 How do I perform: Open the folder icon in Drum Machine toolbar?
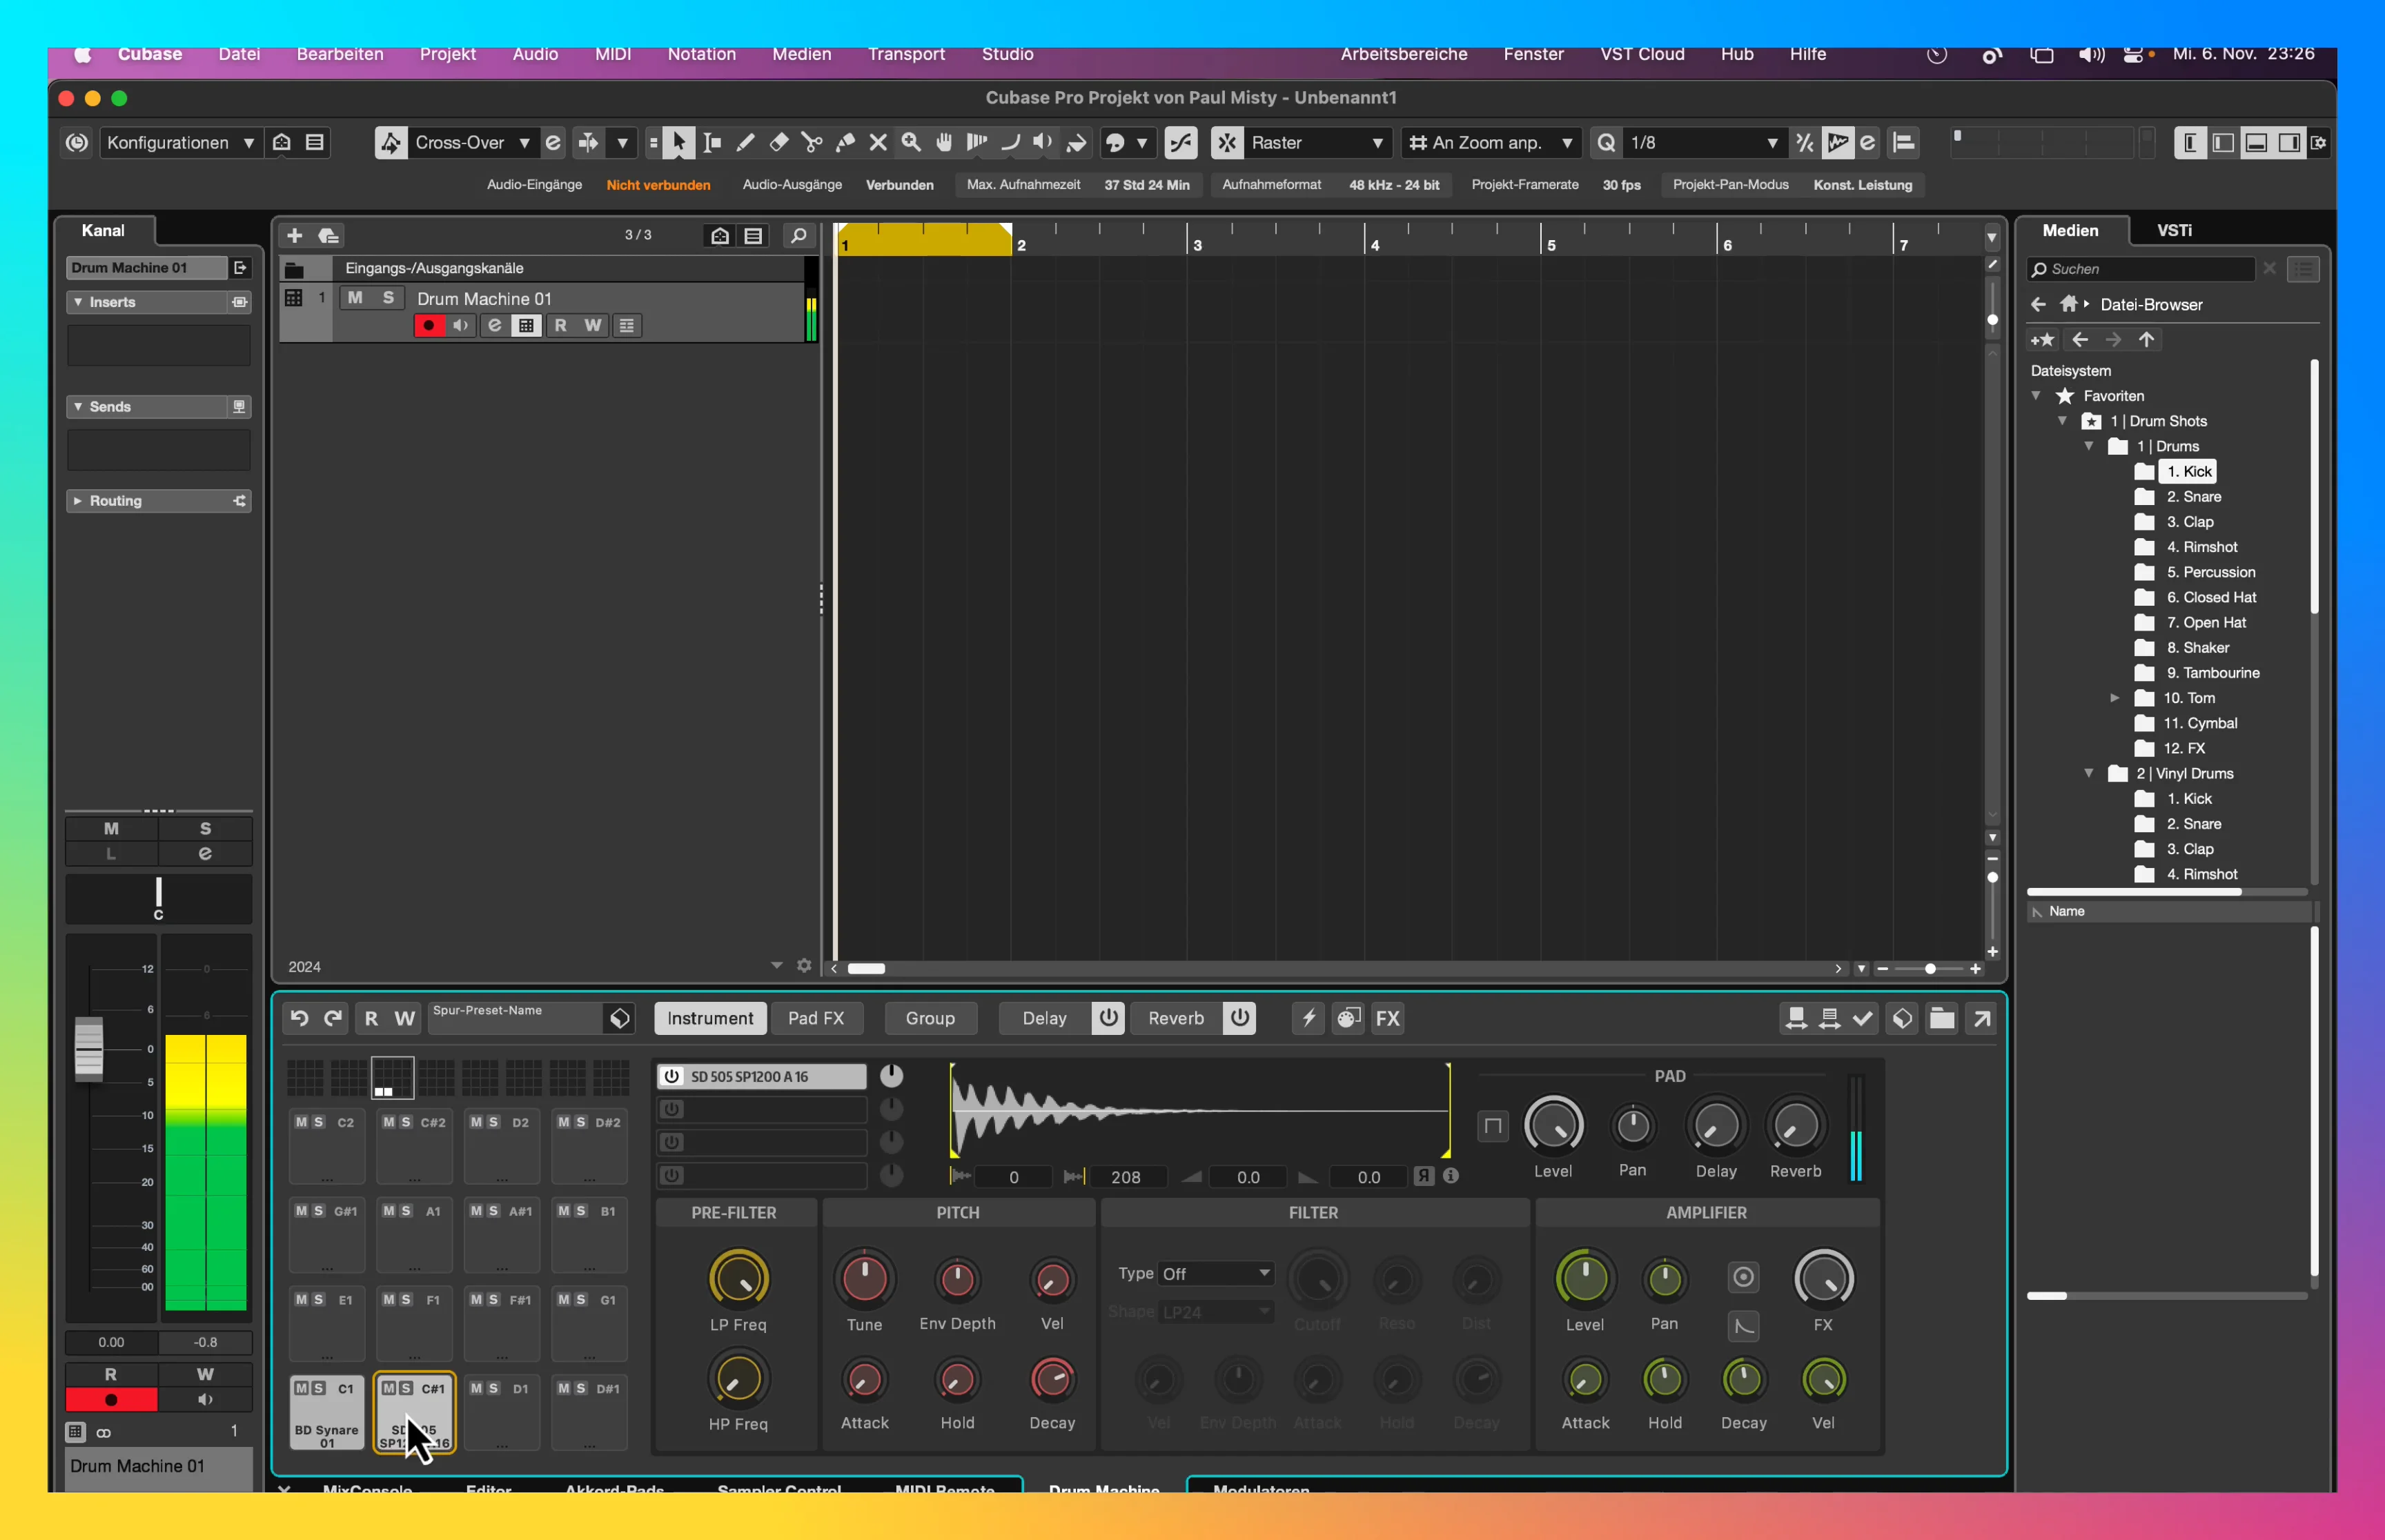pos(1941,1018)
